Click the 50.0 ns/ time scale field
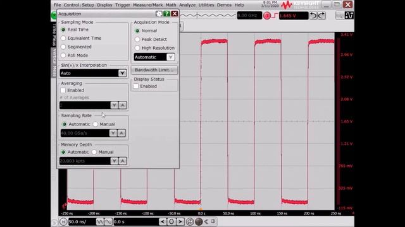 click(82, 221)
